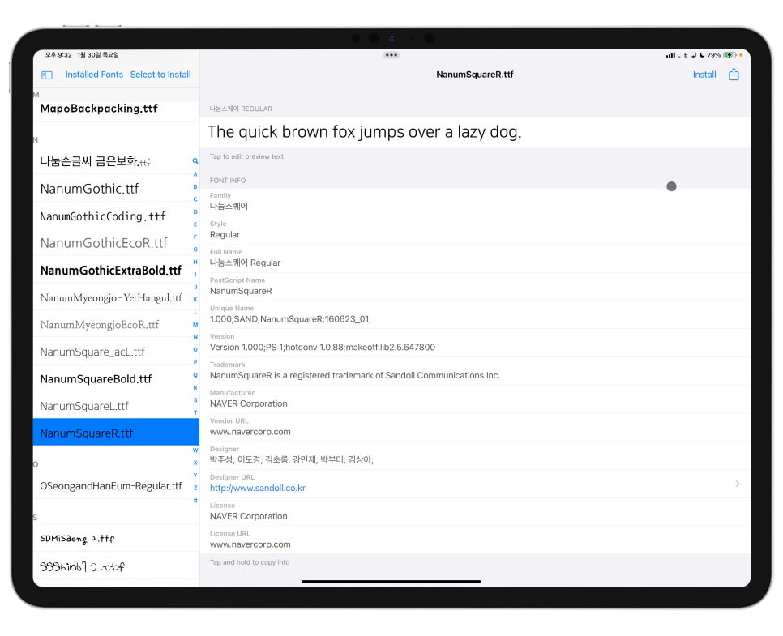Tap the Trademark Sandoll Communications row
This screenshot has height=636, width=783.
pyautogui.click(x=475, y=371)
